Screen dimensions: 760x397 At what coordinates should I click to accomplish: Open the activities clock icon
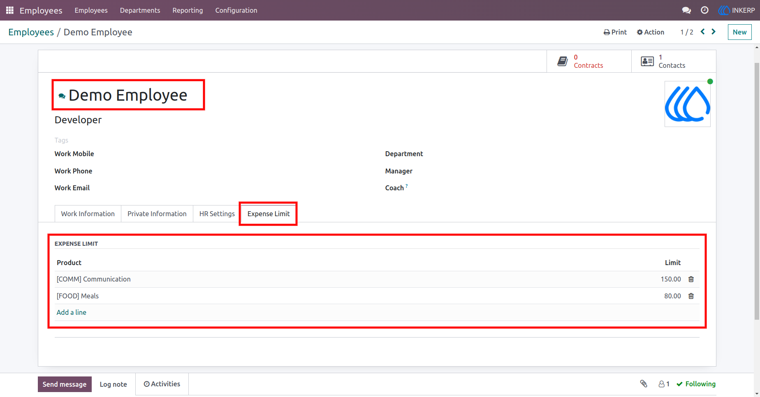point(704,10)
